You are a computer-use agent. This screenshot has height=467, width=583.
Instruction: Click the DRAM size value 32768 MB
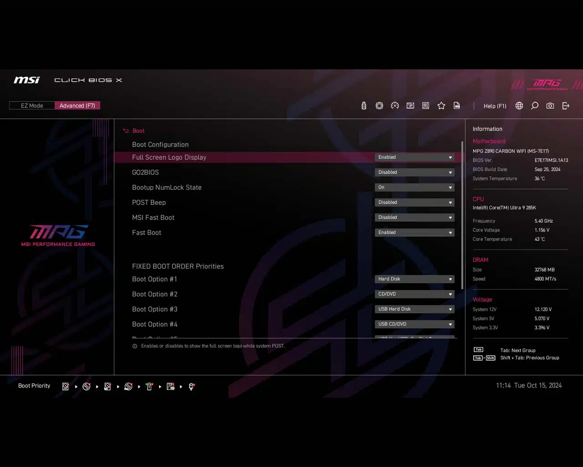(x=544, y=270)
